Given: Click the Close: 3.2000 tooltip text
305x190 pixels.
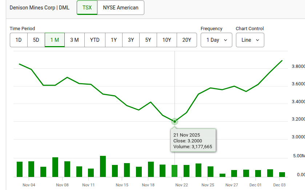Looking at the screenshot, I should click(188, 141).
